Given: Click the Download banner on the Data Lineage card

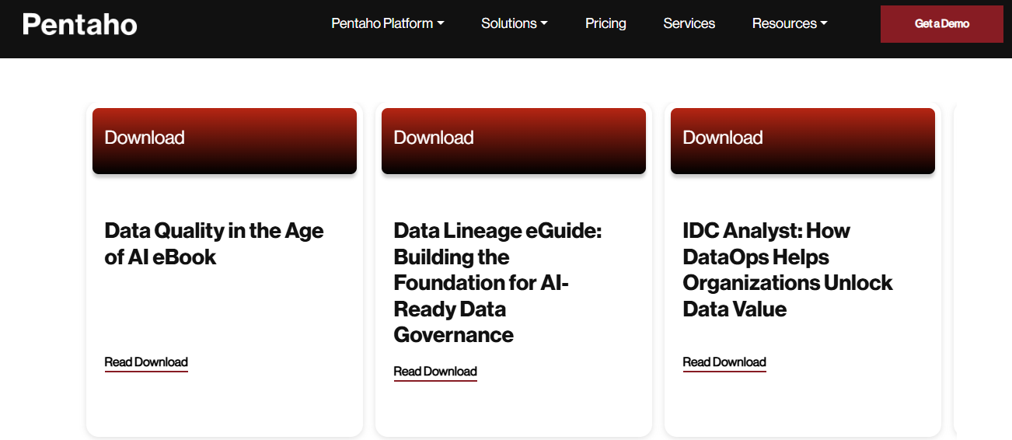Looking at the screenshot, I should pos(514,141).
